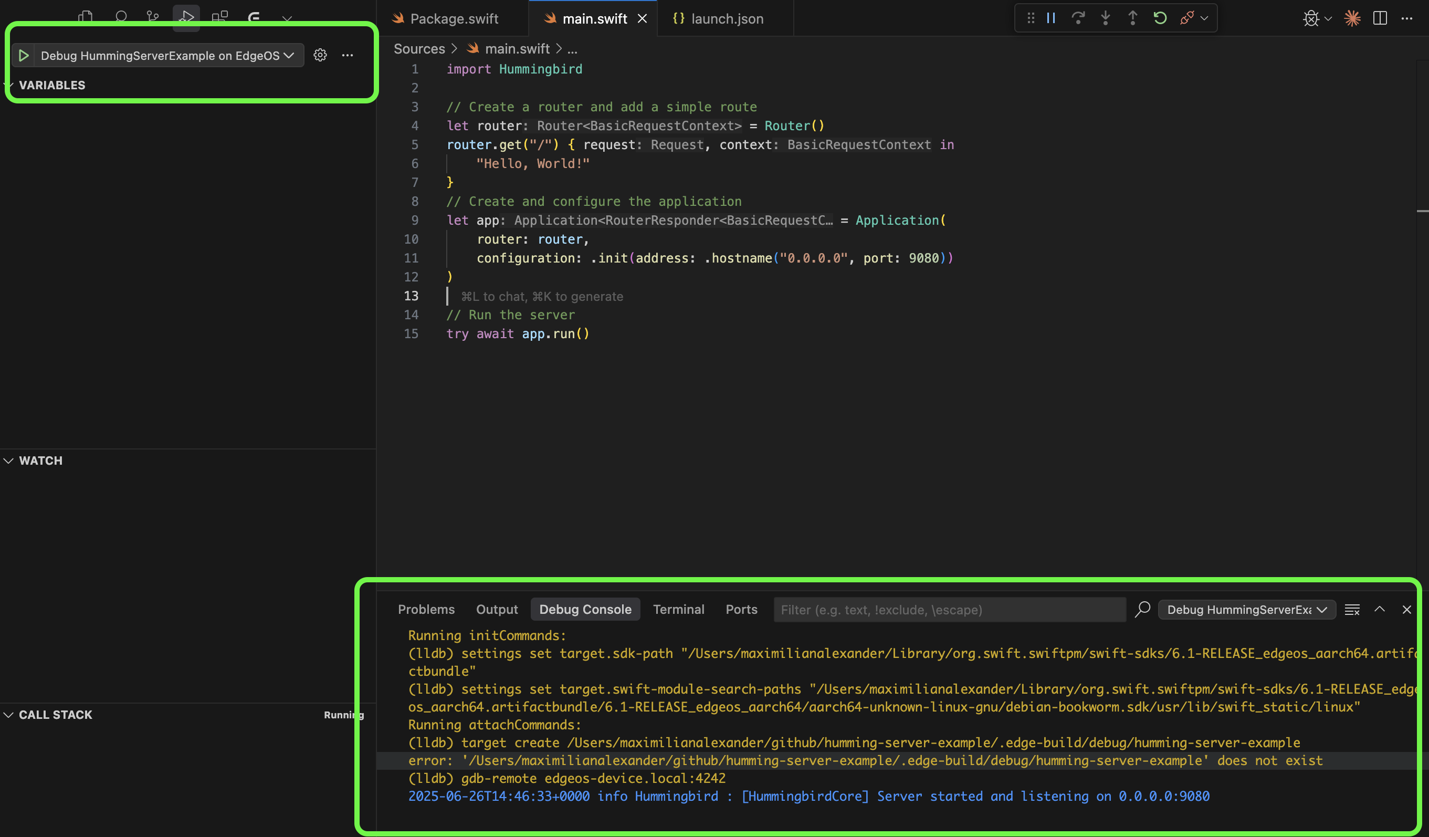
Task: Click the orange starburst AI icon
Action: coord(1352,19)
